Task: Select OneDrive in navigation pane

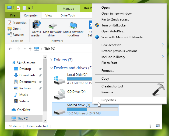Action: 21,110
